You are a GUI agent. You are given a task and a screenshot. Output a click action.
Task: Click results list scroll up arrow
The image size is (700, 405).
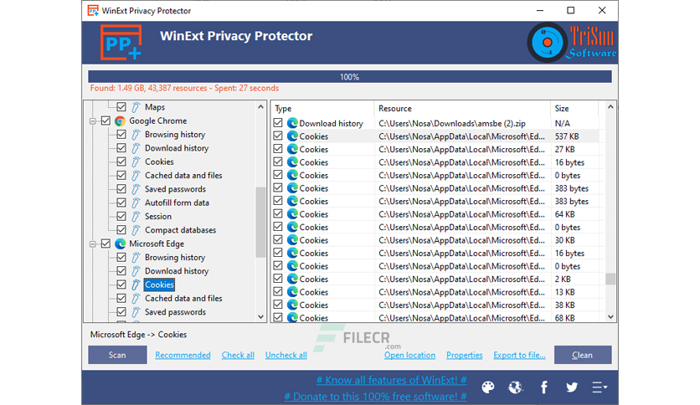(610, 107)
